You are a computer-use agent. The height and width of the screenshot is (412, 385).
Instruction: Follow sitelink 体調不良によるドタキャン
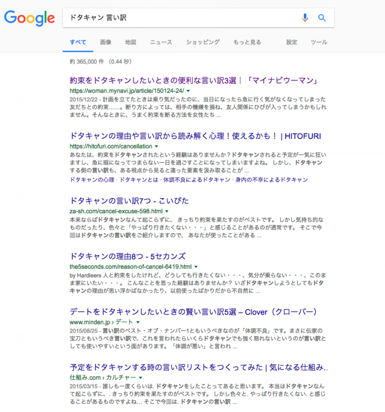click(x=197, y=180)
